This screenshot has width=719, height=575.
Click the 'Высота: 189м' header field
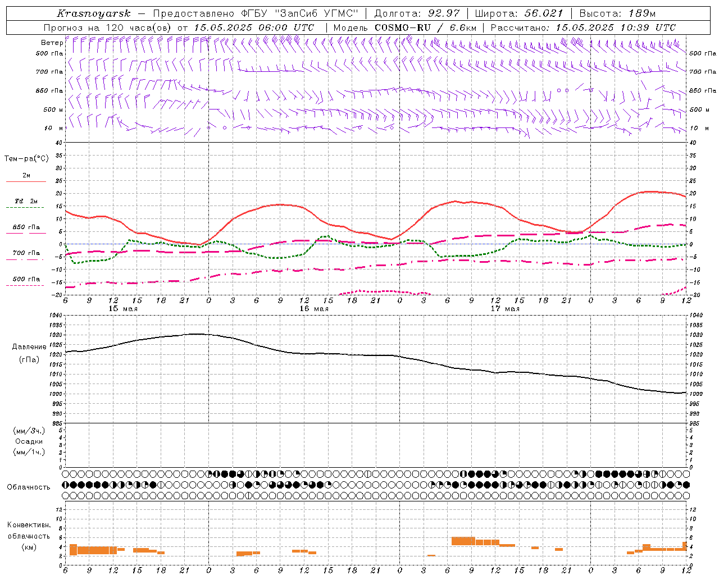(617, 13)
